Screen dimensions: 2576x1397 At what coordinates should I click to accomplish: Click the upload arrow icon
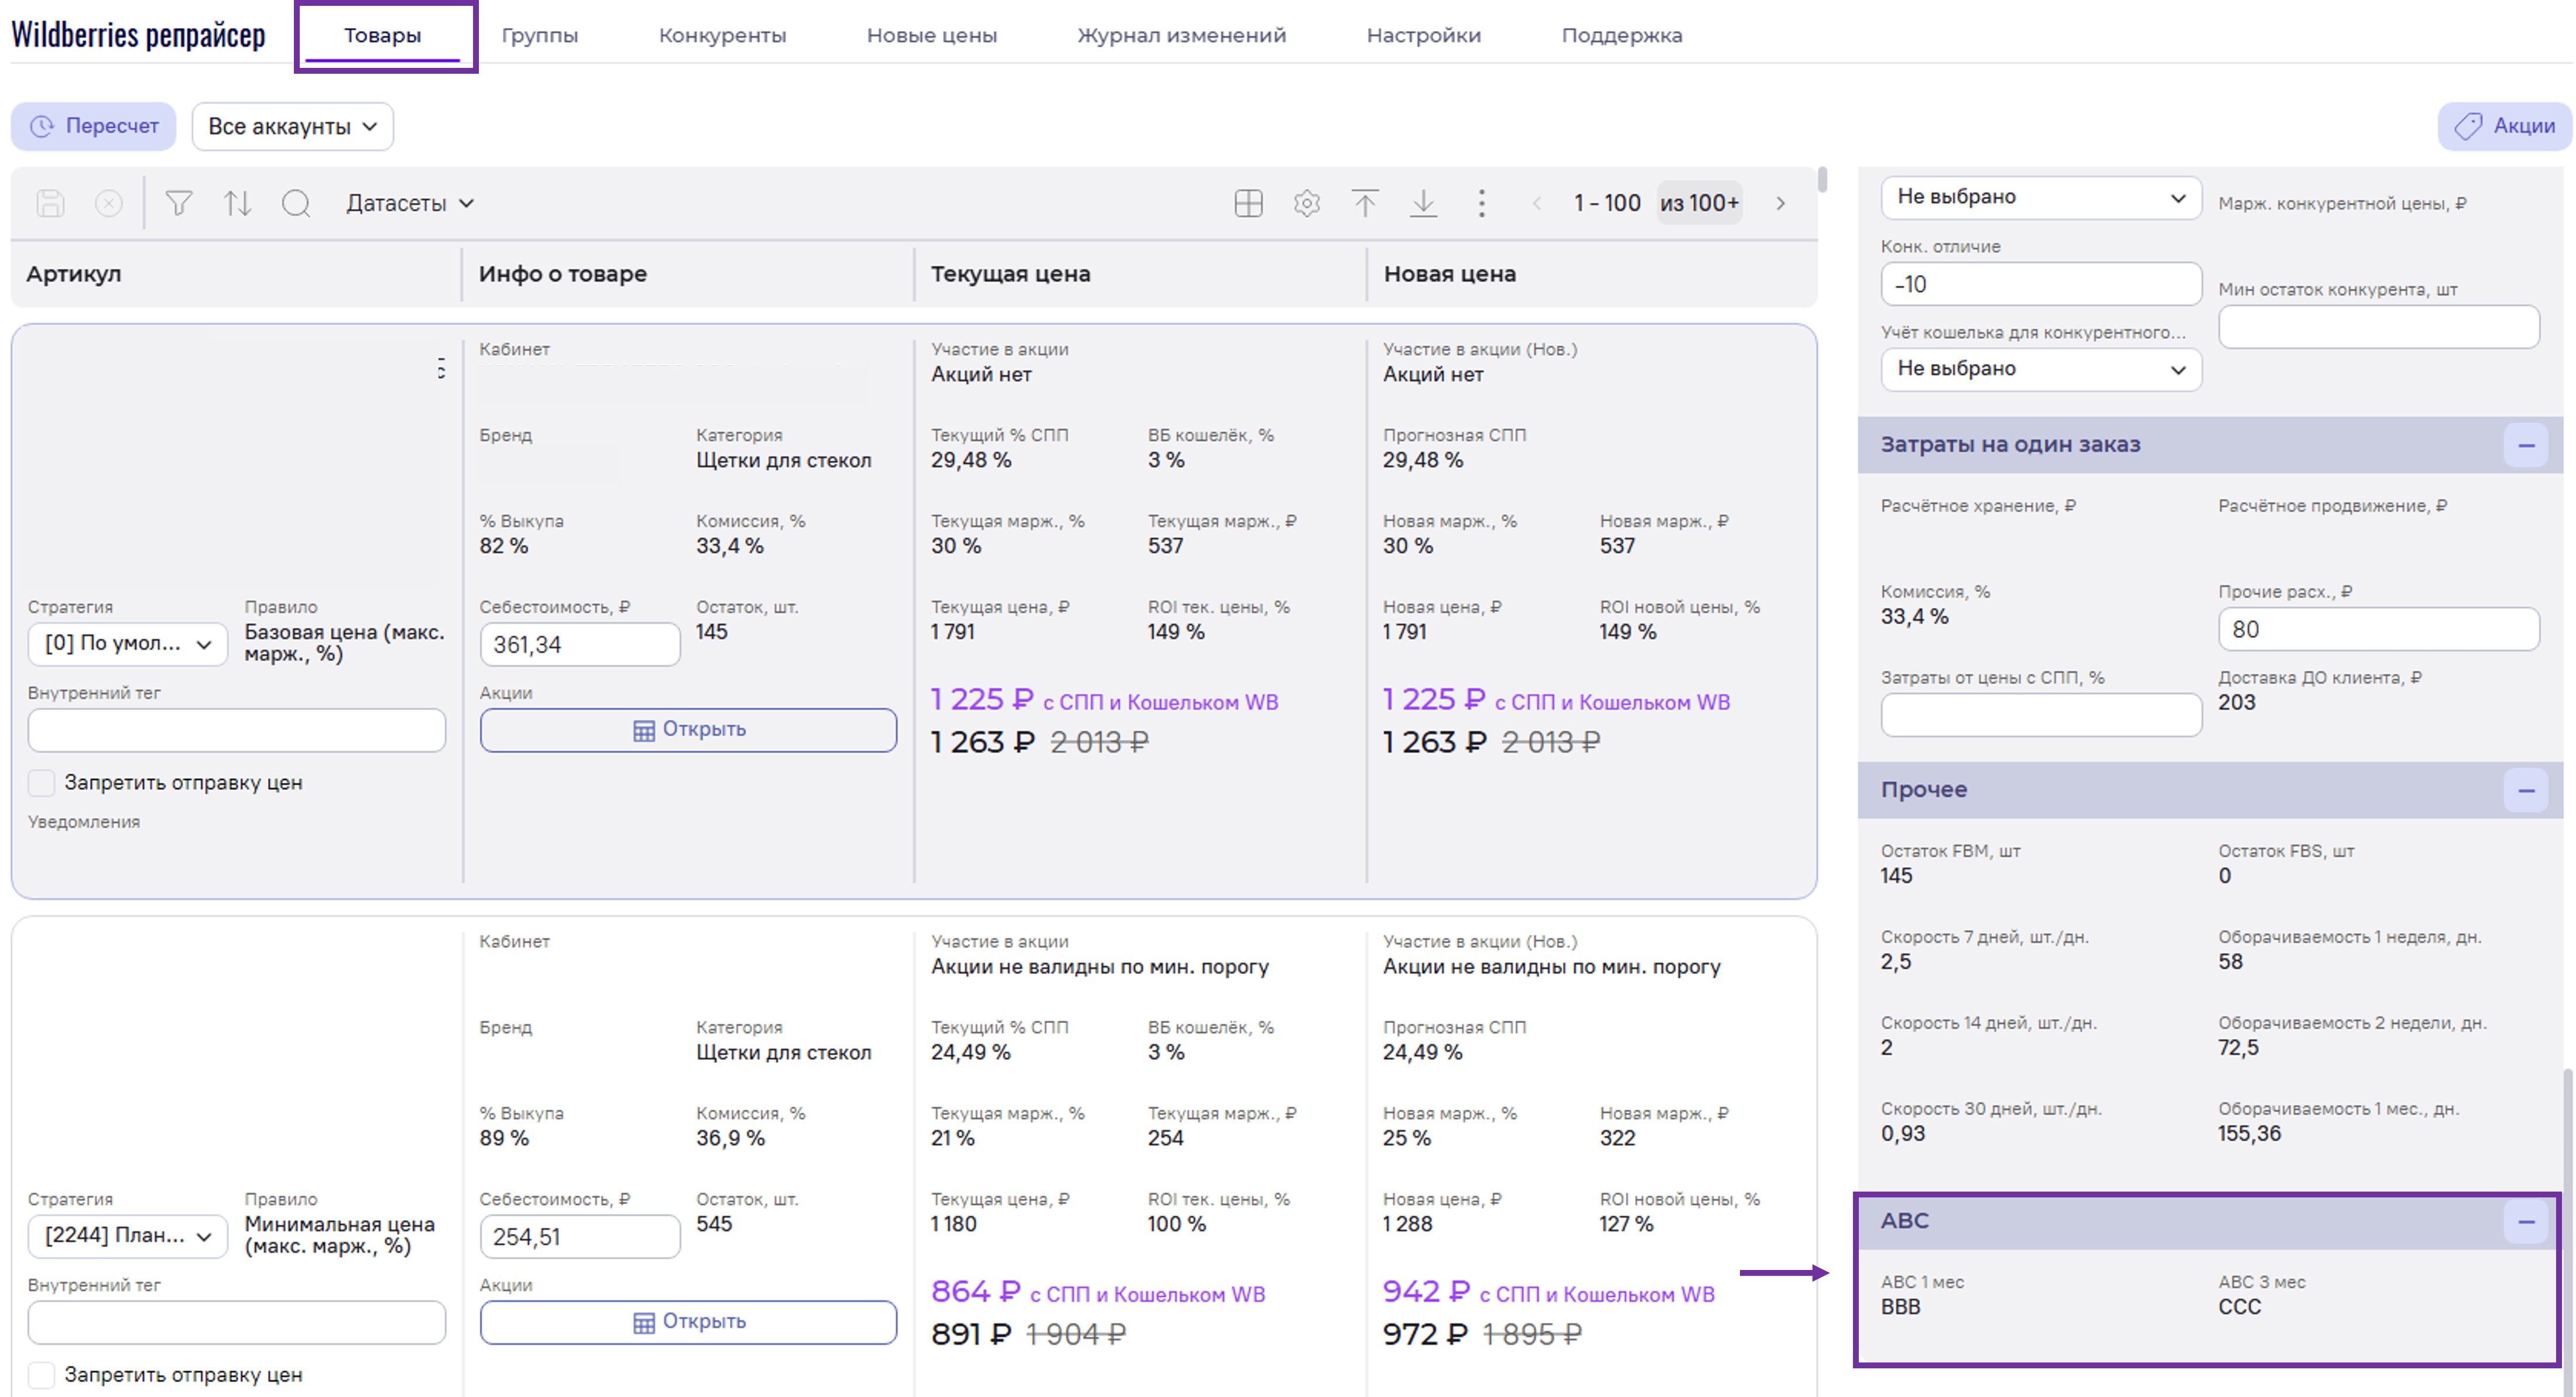(x=1365, y=203)
